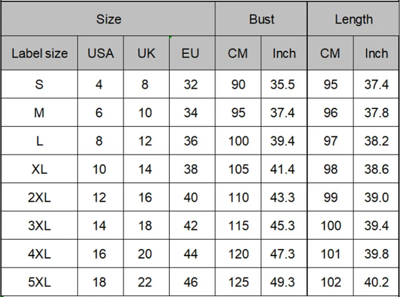Click the M label size cell
Image resolution: width=400 pixels, height=297 pixels.
pos(40,113)
